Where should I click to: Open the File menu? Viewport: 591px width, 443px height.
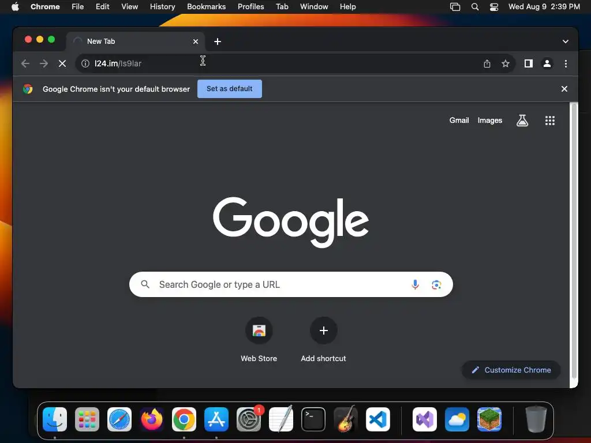[78, 6]
